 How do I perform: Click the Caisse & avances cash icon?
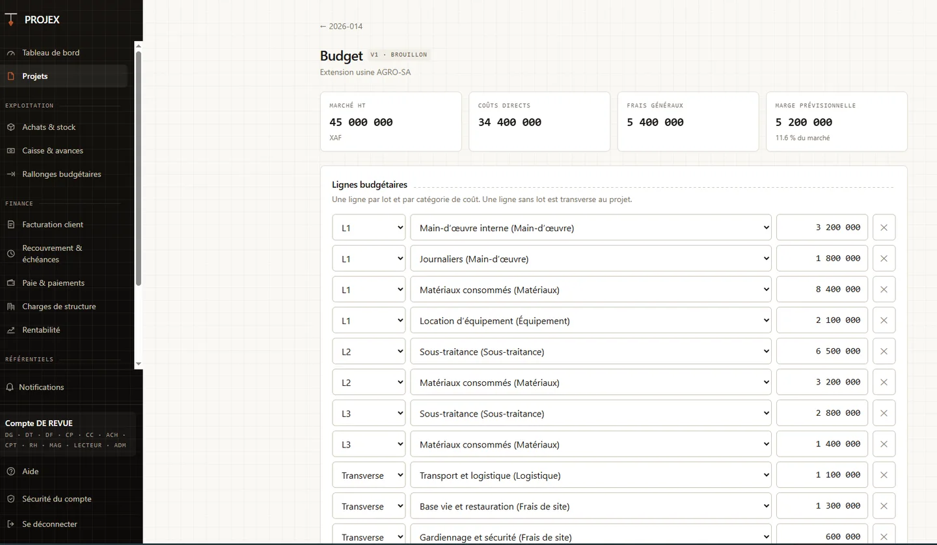pyautogui.click(x=10, y=151)
